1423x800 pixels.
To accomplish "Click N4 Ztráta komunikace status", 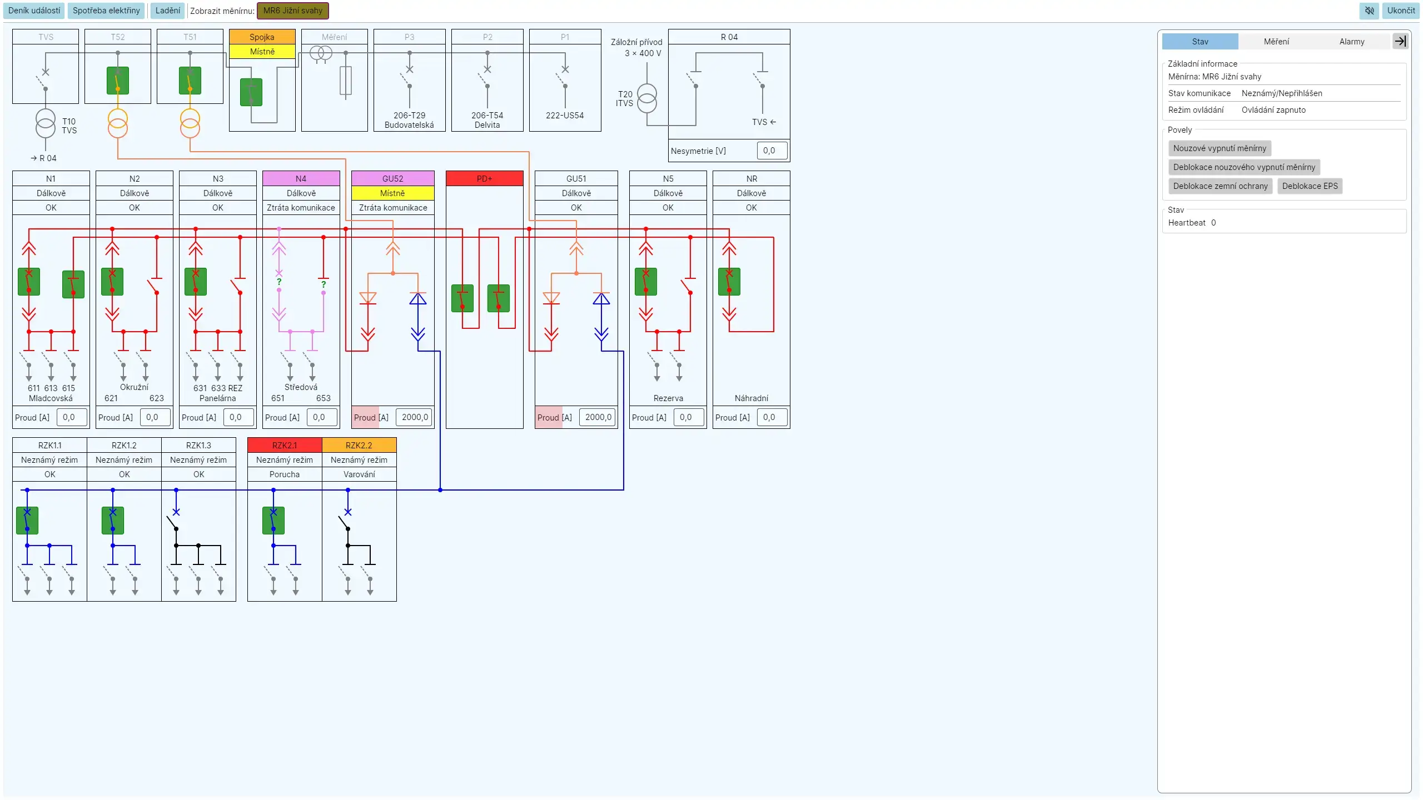I will (x=301, y=207).
